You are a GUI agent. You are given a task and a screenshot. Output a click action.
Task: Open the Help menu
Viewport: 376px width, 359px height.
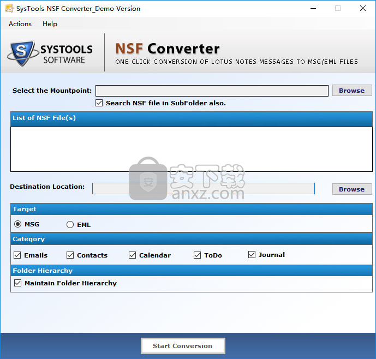tap(50, 24)
